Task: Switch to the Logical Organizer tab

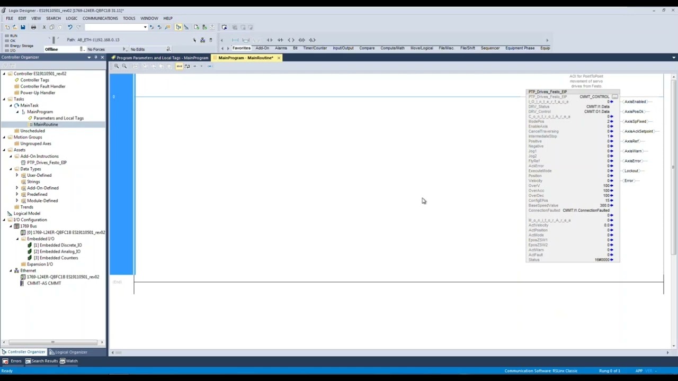Action: [68, 352]
